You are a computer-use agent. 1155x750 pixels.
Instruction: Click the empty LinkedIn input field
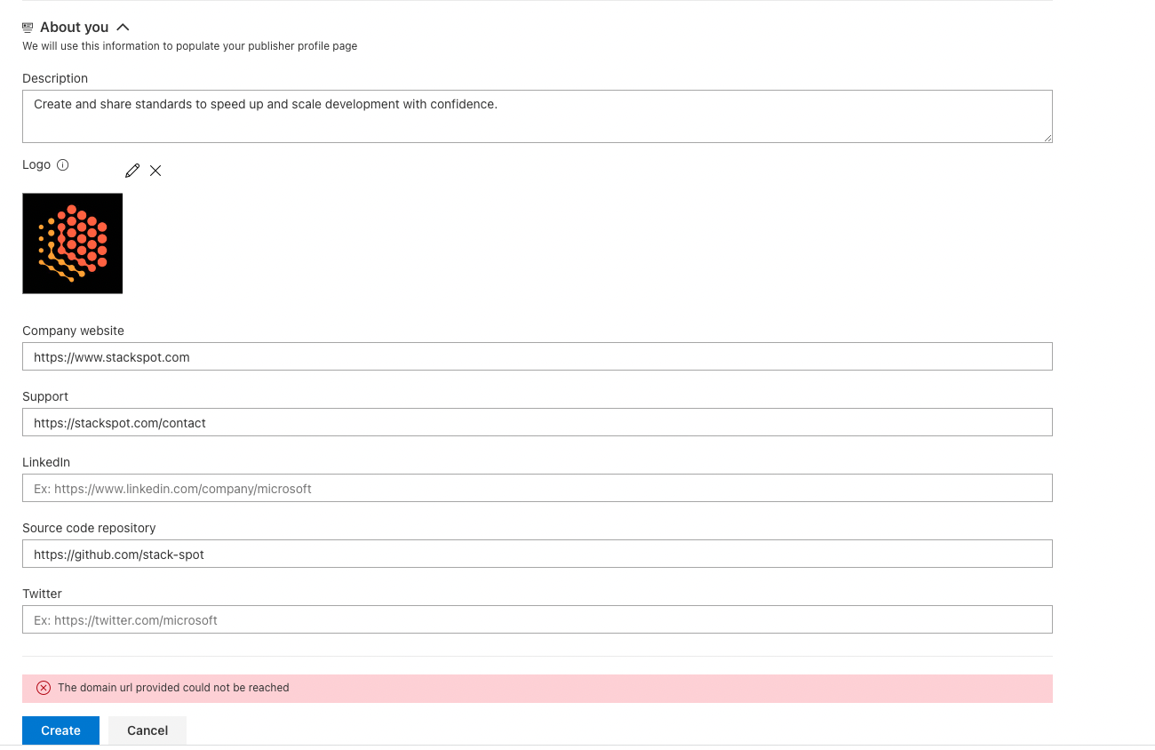pos(538,488)
